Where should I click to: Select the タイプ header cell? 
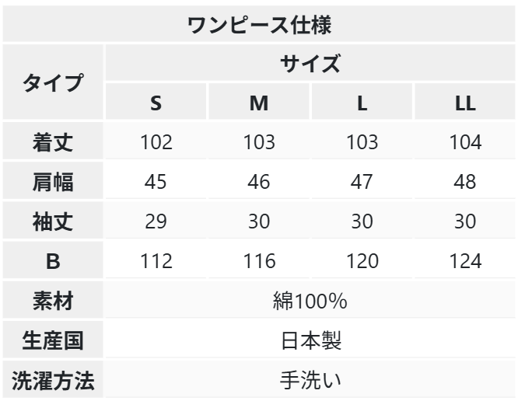tap(53, 83)
